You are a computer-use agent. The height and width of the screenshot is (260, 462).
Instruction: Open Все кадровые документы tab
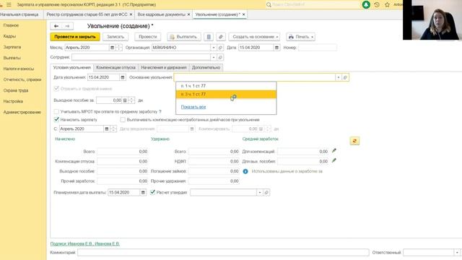162,14
